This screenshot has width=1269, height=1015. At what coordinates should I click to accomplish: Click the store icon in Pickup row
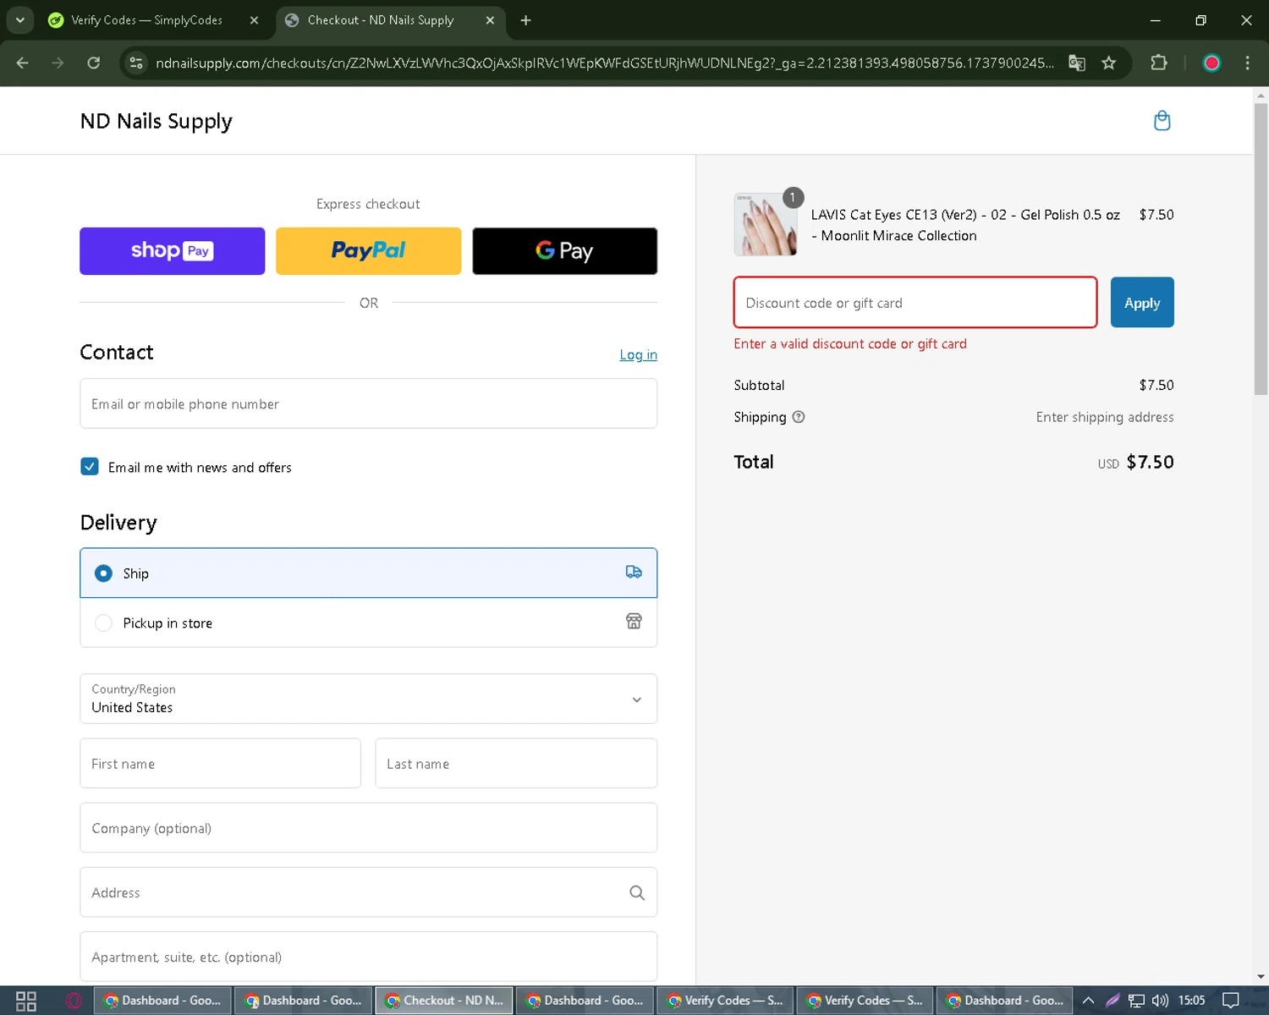(x=634, y=622)
